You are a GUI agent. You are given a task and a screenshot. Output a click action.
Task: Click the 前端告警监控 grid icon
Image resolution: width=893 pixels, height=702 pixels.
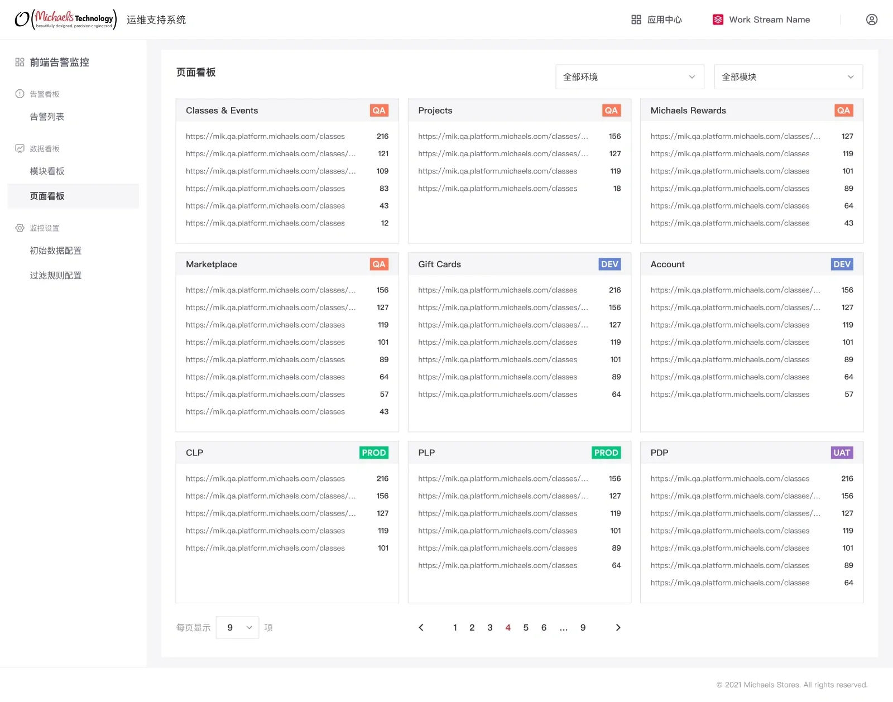coord(20,62)
